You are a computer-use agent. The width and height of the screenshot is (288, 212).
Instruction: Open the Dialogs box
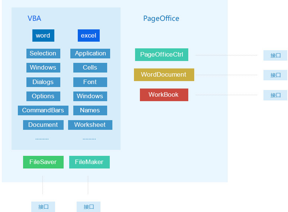(x=43, y=82)
